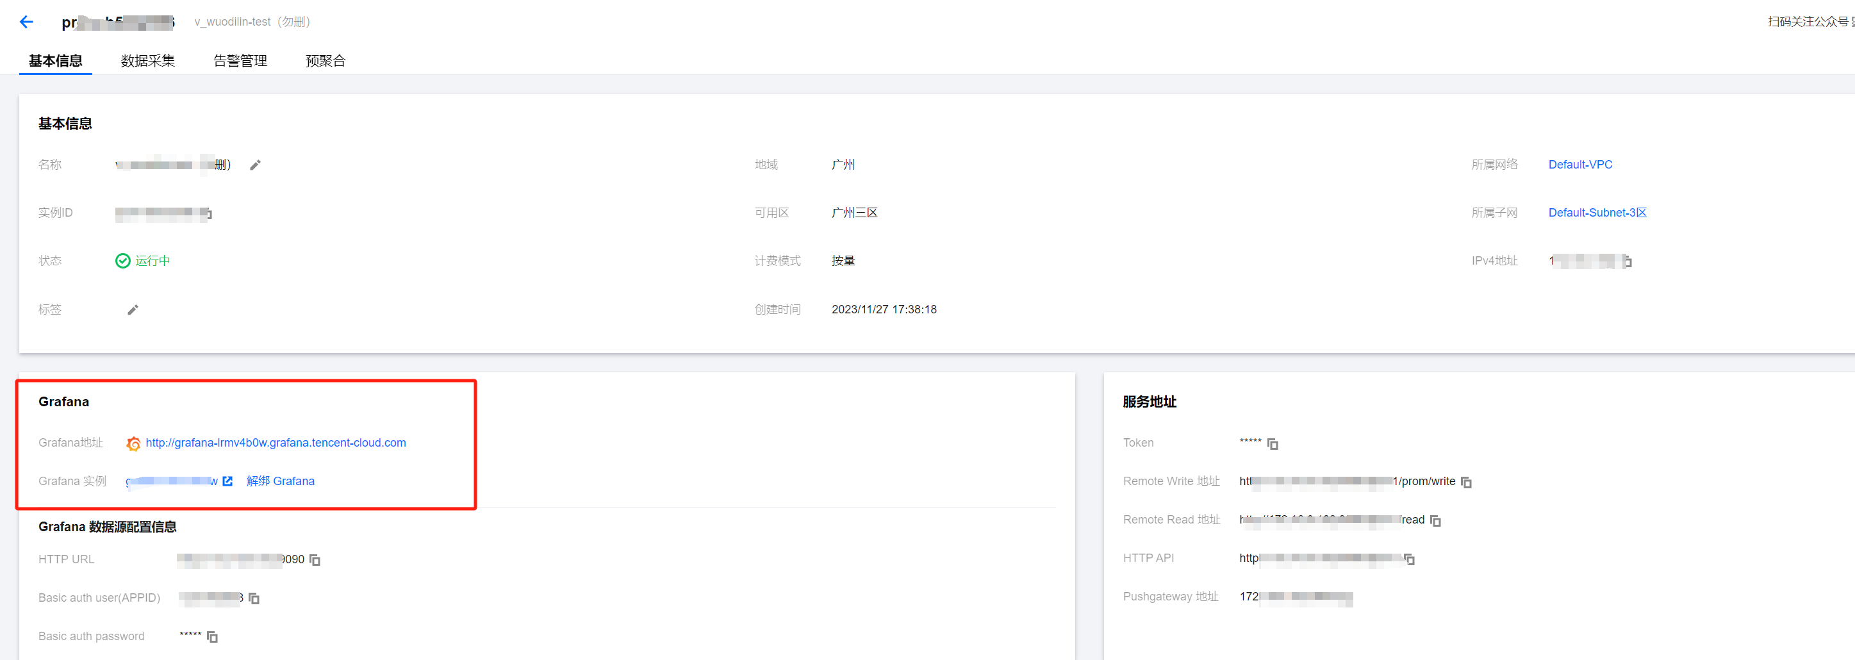Visit the grafana.tencent-cloud.com address link

click(276, 443)
